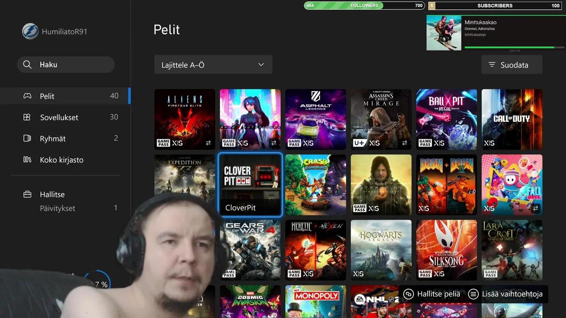Open Sovellukset in the sidebar
Image resolution: width=566 pixels, height=318 pixels.
point(65,117)
